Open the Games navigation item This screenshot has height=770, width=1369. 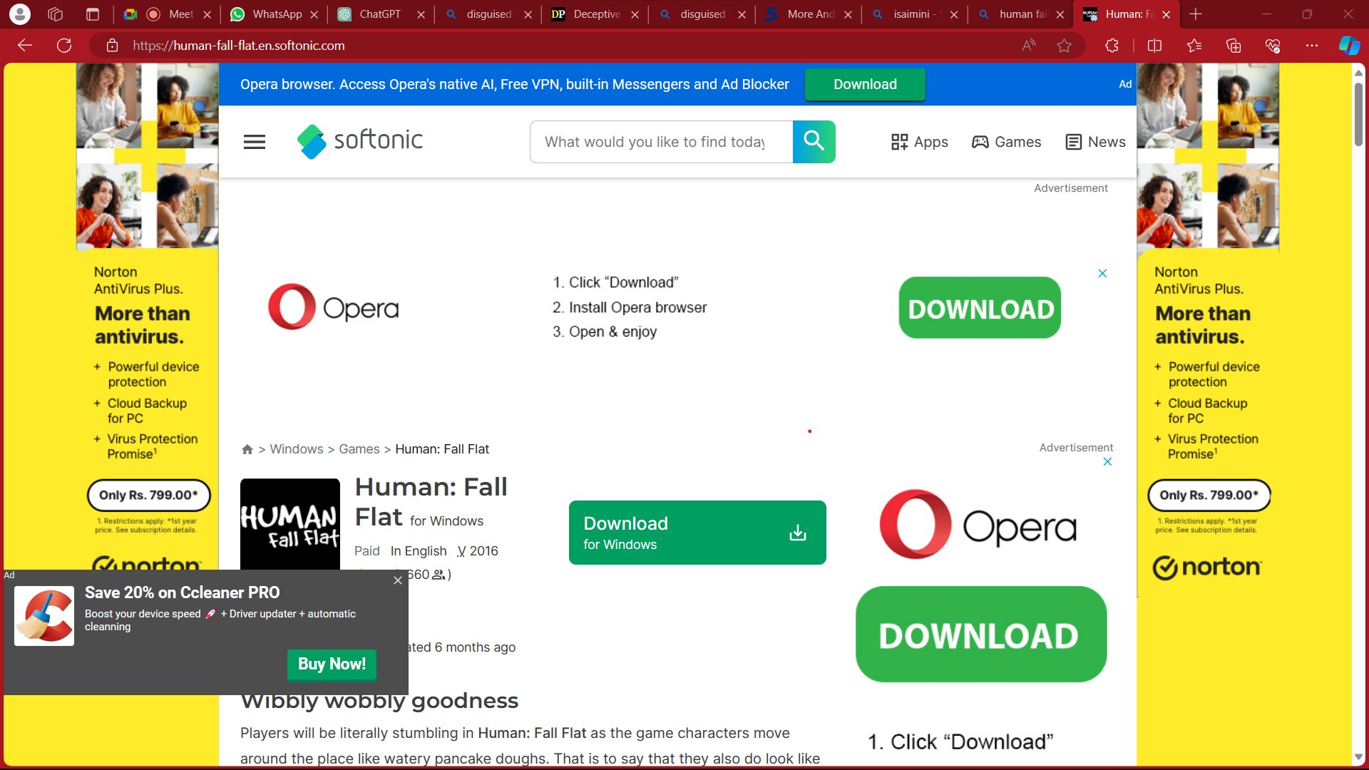tap(1006, 142)
